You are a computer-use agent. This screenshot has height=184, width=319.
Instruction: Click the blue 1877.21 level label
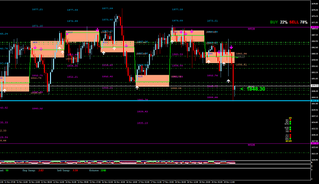[37, 10]
